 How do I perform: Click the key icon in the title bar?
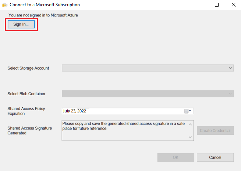click(x=4, y=5)
